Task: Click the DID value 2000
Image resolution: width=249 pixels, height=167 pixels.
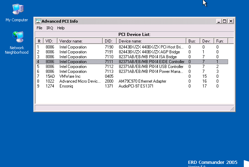Action: point(109,81)
